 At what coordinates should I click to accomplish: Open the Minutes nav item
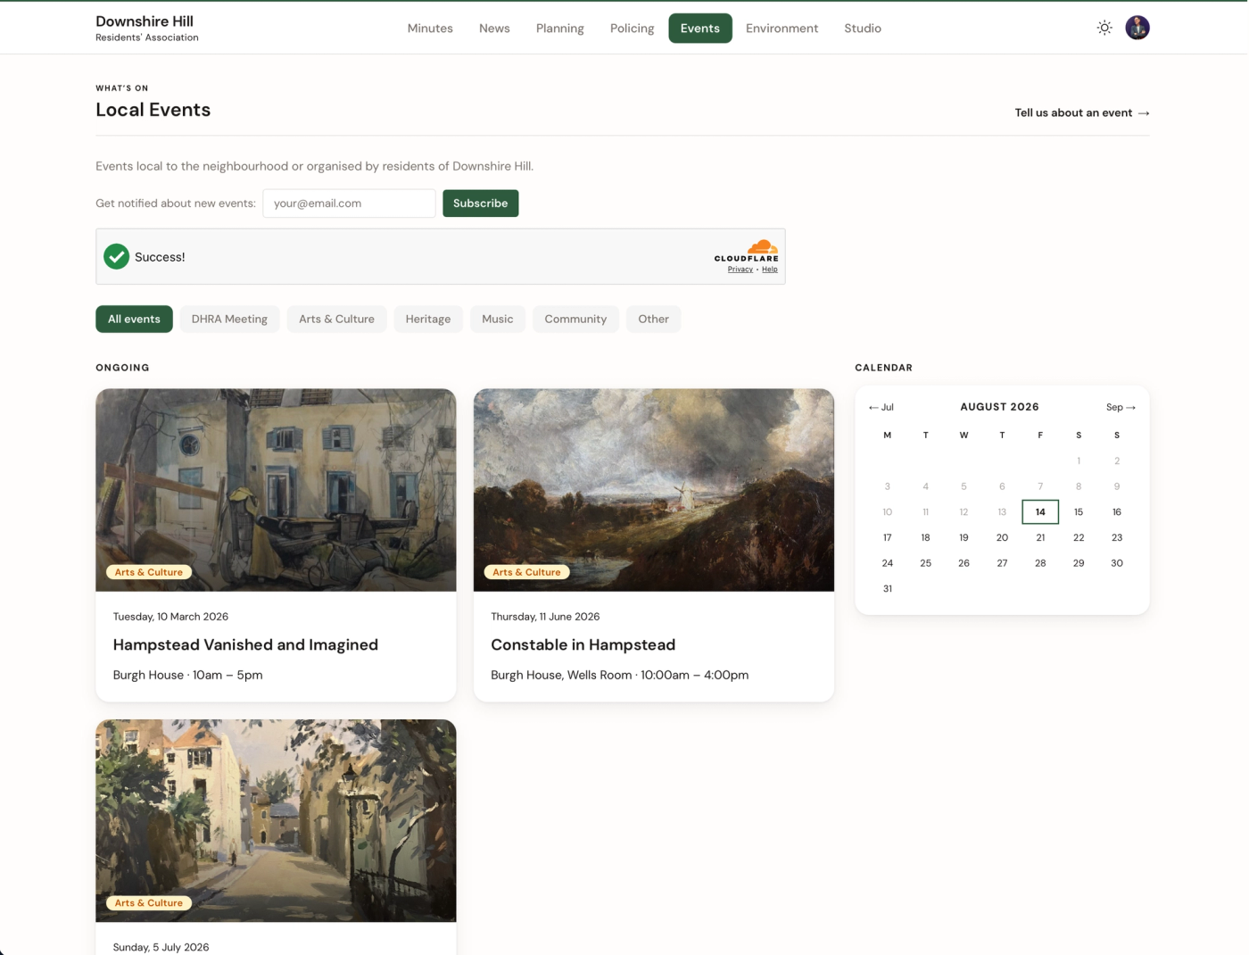click(430, 29)
